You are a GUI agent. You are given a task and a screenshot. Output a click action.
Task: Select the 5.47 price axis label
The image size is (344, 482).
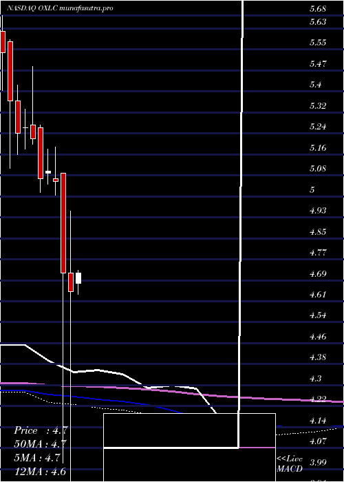[318, 64]
